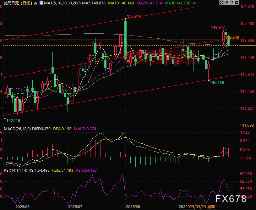The height and width of the screenshot is (210, 256).
Task: Select the RSI(14,14,14) panel title
Action: [15, 170]
